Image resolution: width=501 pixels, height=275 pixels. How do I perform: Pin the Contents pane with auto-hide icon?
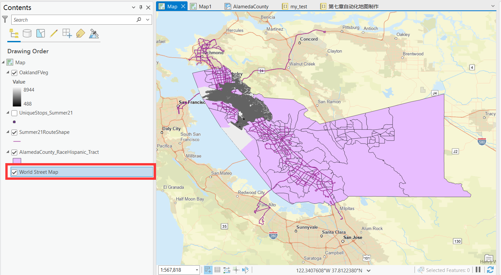(141, 7)
